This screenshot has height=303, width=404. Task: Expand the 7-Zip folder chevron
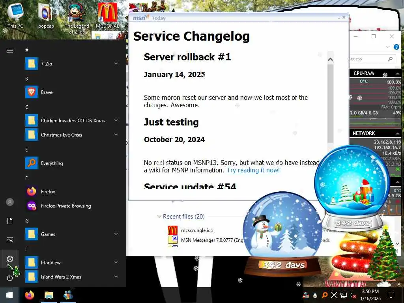(x=116, y=64)
